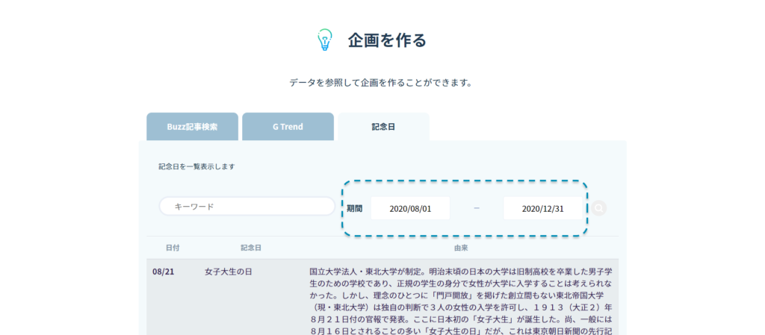Switch to the G Trend tab
Viewport: 765px width, 335px height.
(x=288, y=127)
